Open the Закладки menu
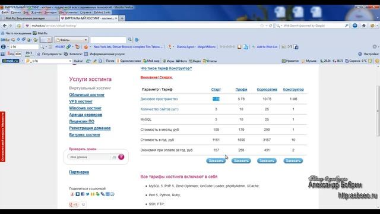 50,12
